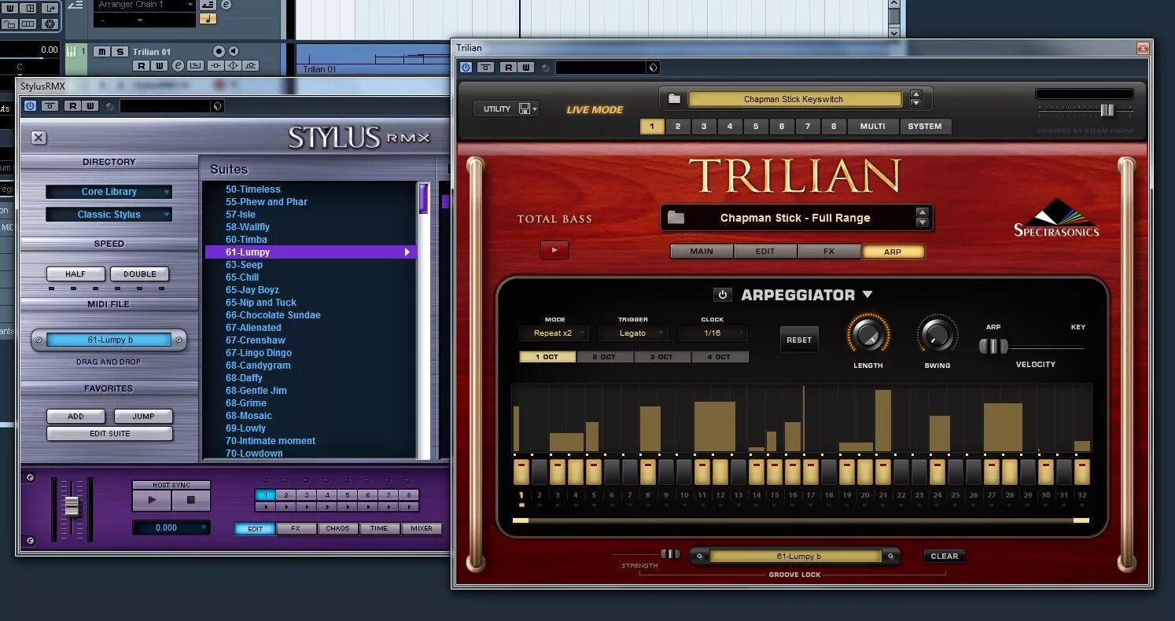The image size is (1175, 621).
Task: Switch to the Trilian FX tab
Action: pos(829,252)
